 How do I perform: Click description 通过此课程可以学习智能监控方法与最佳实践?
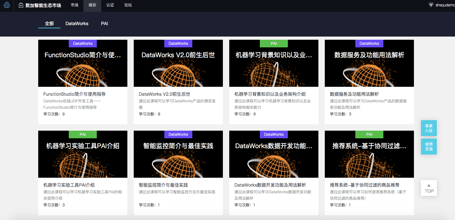click(177, 192)
